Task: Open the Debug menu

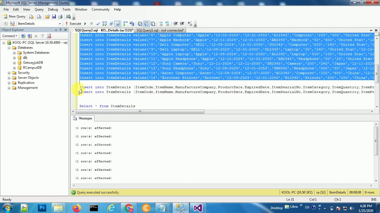Action: 53,9
